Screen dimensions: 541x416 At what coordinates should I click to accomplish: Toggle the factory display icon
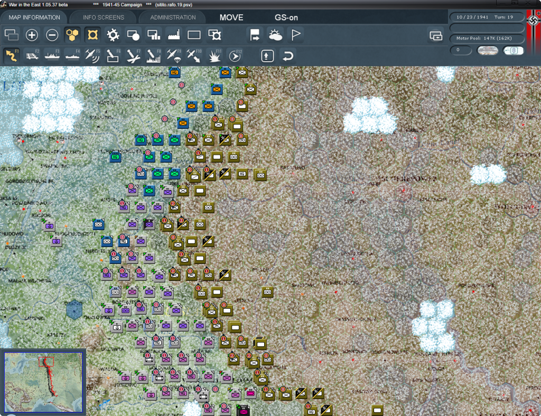174,35
